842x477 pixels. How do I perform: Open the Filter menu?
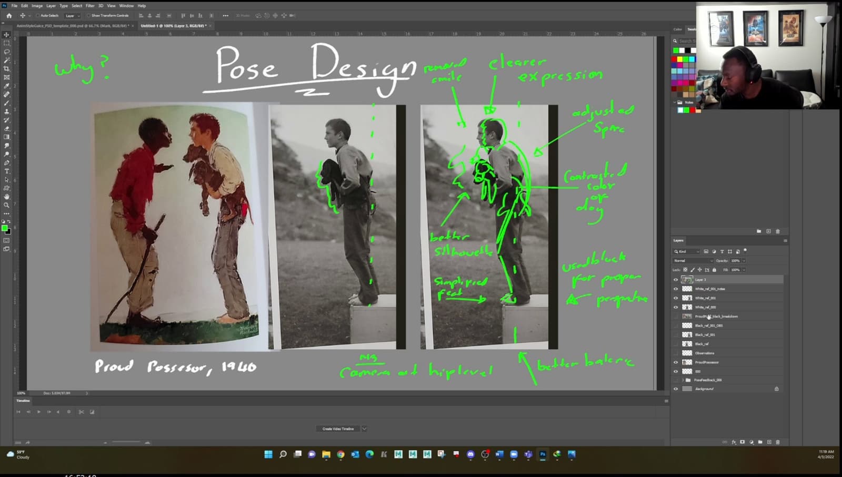[x=90, y=6]
